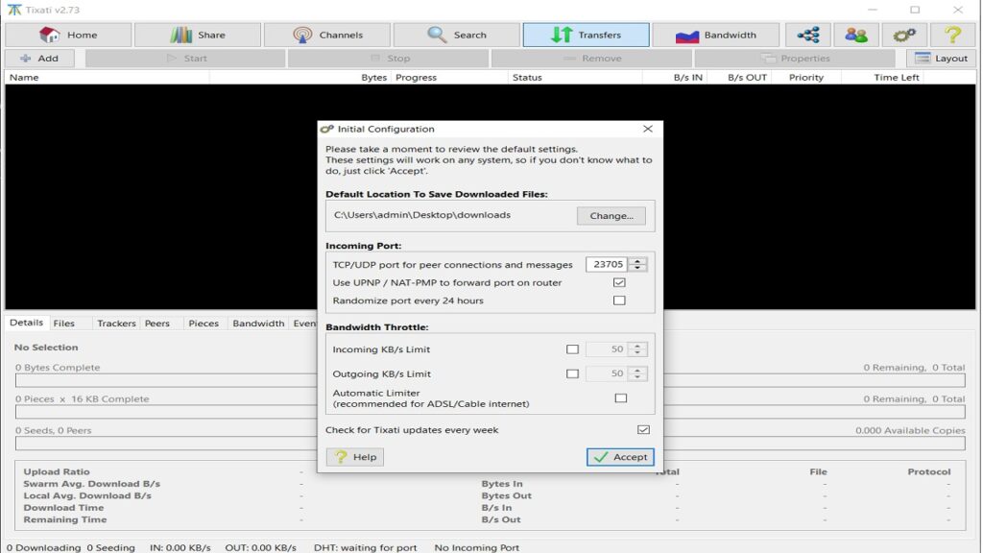Change the default download save location

coord(611,216)
